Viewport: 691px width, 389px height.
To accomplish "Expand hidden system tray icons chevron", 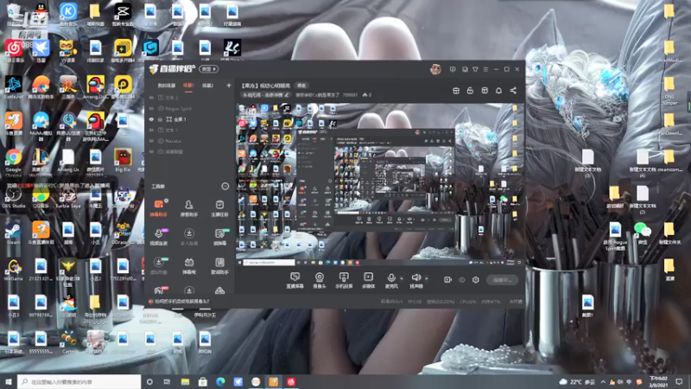I will 603,381.
